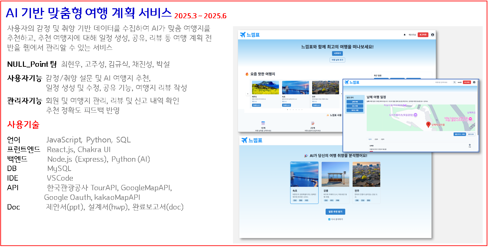Click the 일정 추가 / 삭제 button
This screenshot has height=247, width=488.
coord(460,134)
